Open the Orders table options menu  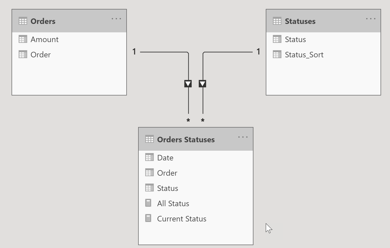coord(116,18)
